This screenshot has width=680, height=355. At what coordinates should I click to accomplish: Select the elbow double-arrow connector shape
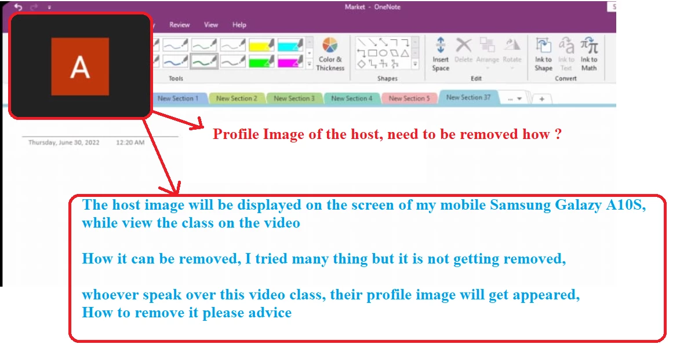(x=362, y=53)
